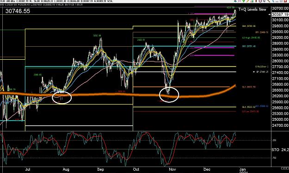Image resolution: width=289 pixels, height=173 pixels.
Task: Click the Dec label on time axis
Action: (207, 169)
